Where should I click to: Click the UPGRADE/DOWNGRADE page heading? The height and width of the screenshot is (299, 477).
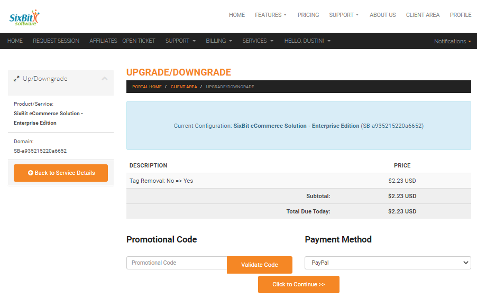coord(179,72)
